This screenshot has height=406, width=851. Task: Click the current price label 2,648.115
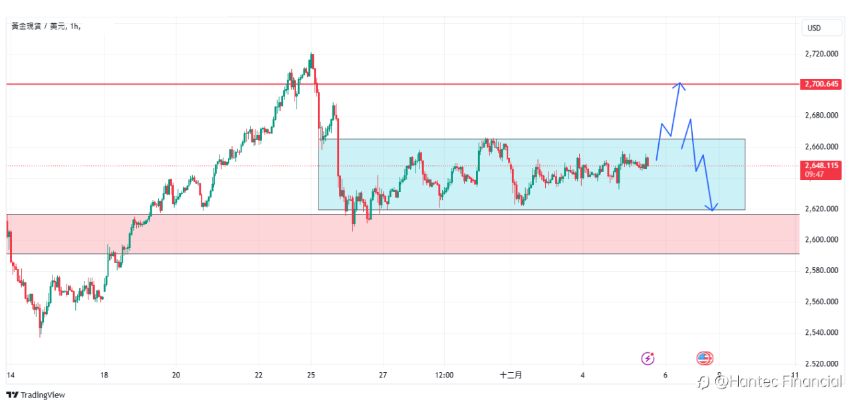tap(822, 165)
